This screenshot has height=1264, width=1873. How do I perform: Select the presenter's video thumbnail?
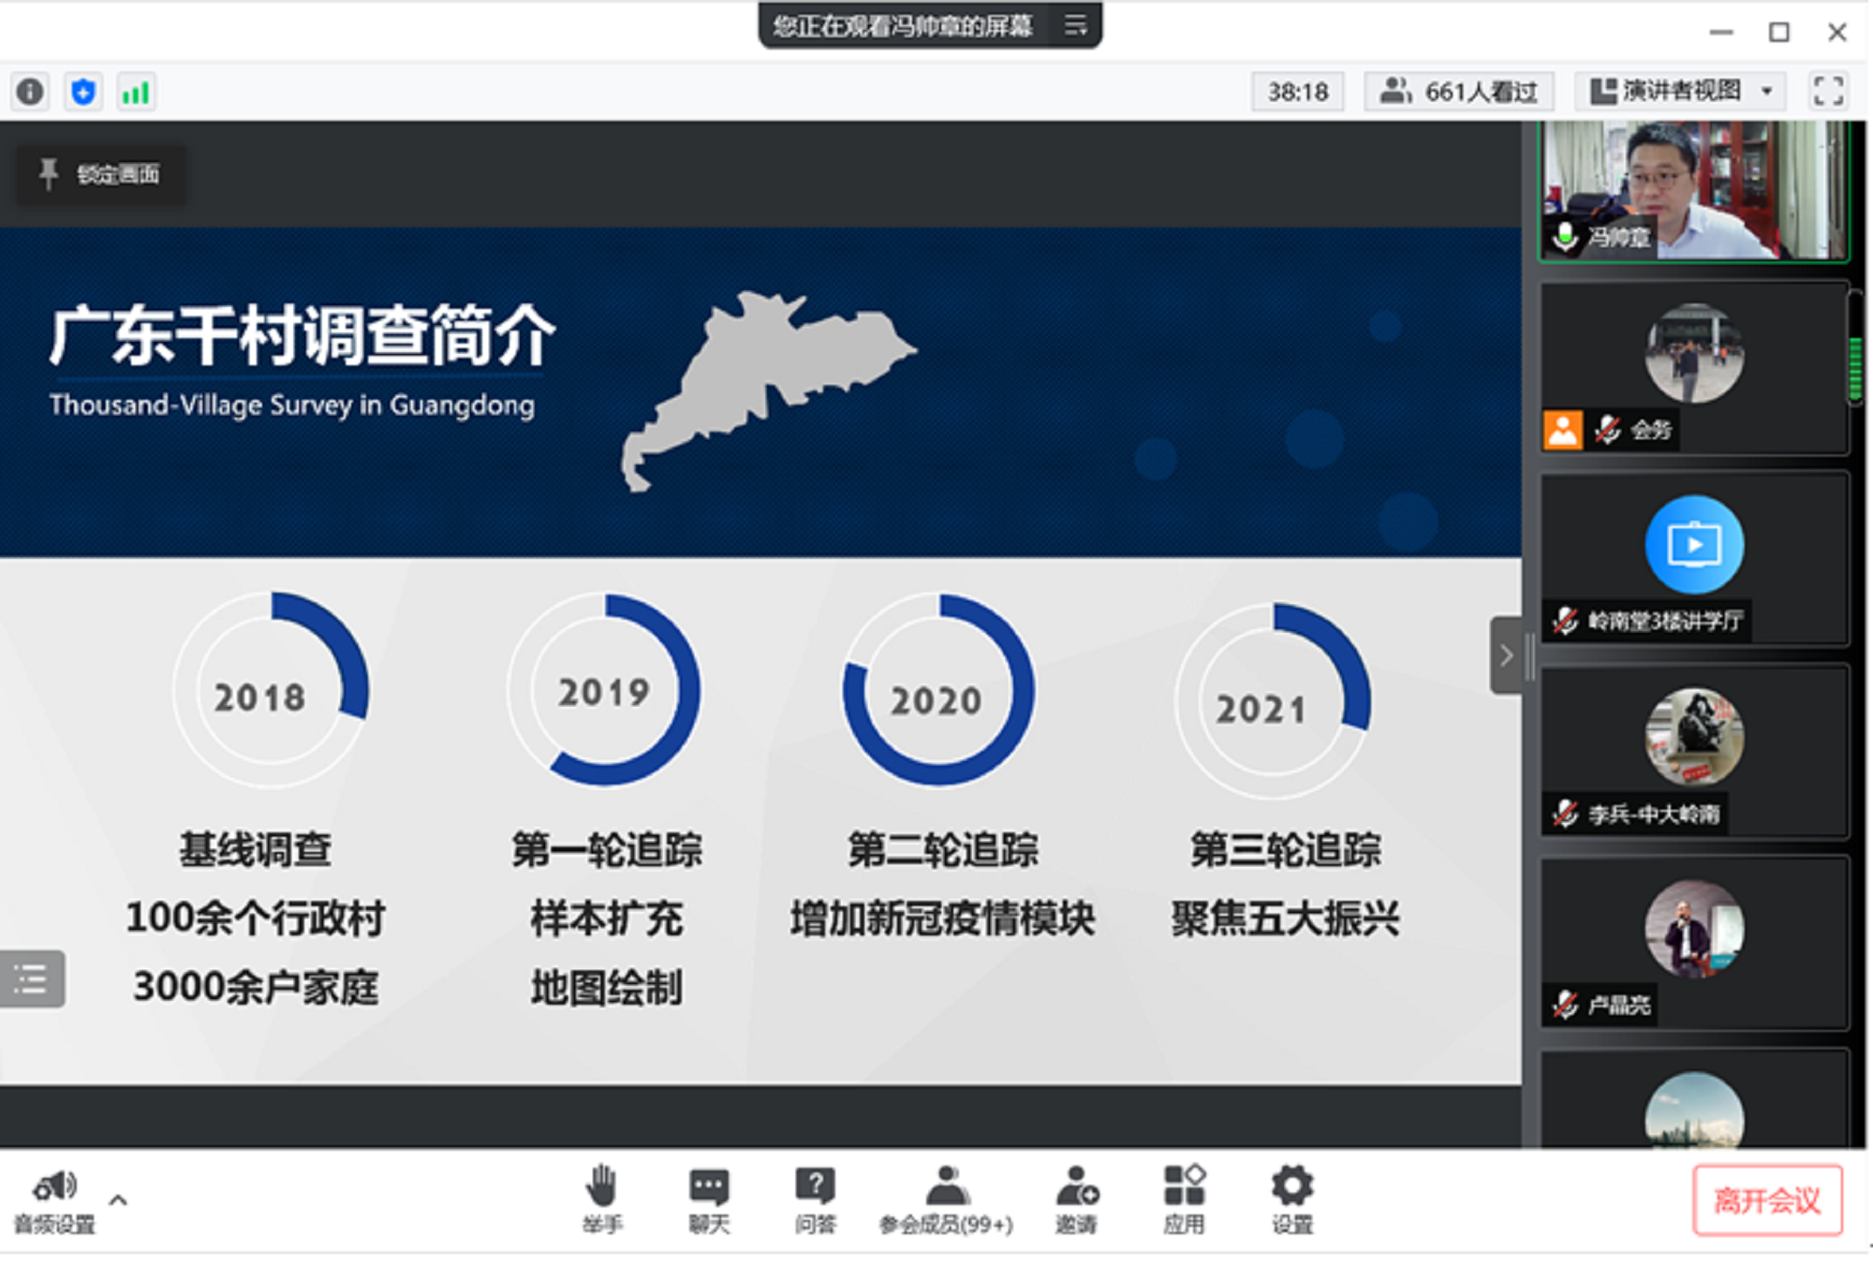tap(1693, 190)
